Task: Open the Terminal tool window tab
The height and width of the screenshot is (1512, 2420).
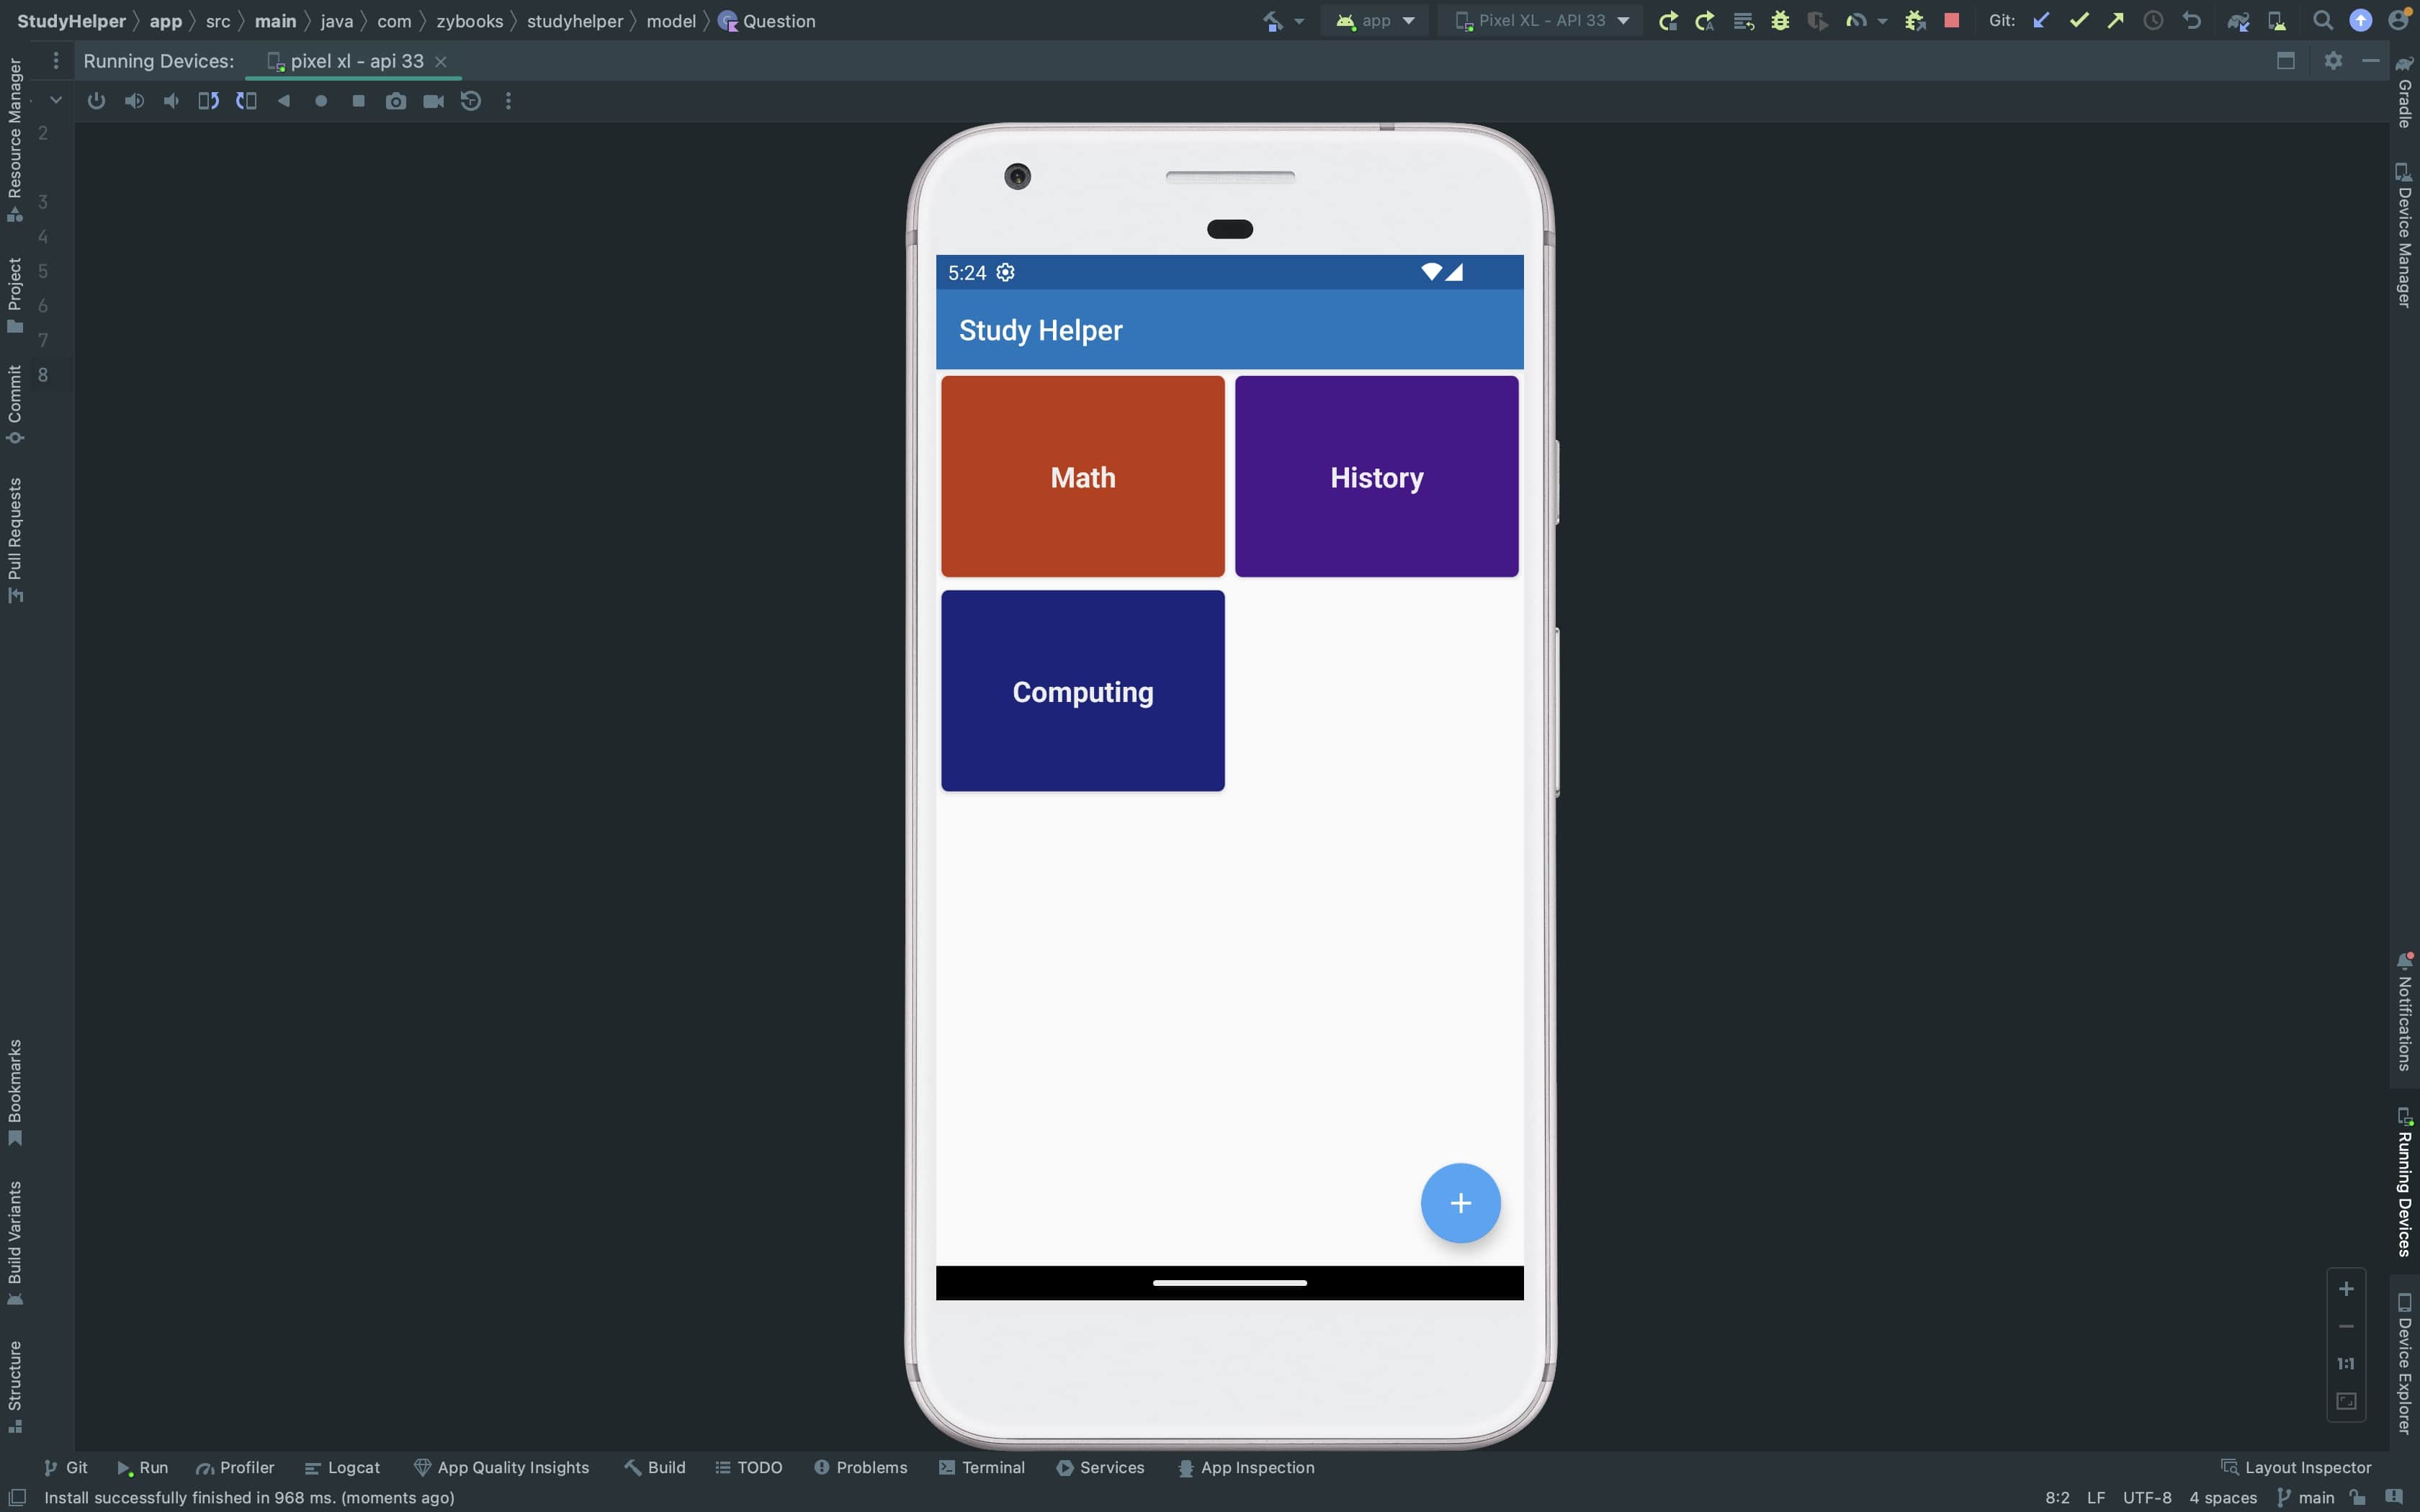Action: [982, 1467]
